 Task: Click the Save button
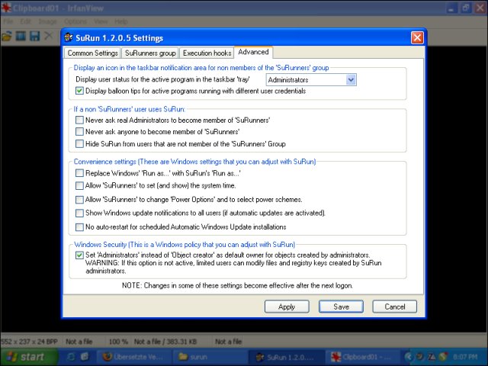pyautogui.click(x=341, y=307)
